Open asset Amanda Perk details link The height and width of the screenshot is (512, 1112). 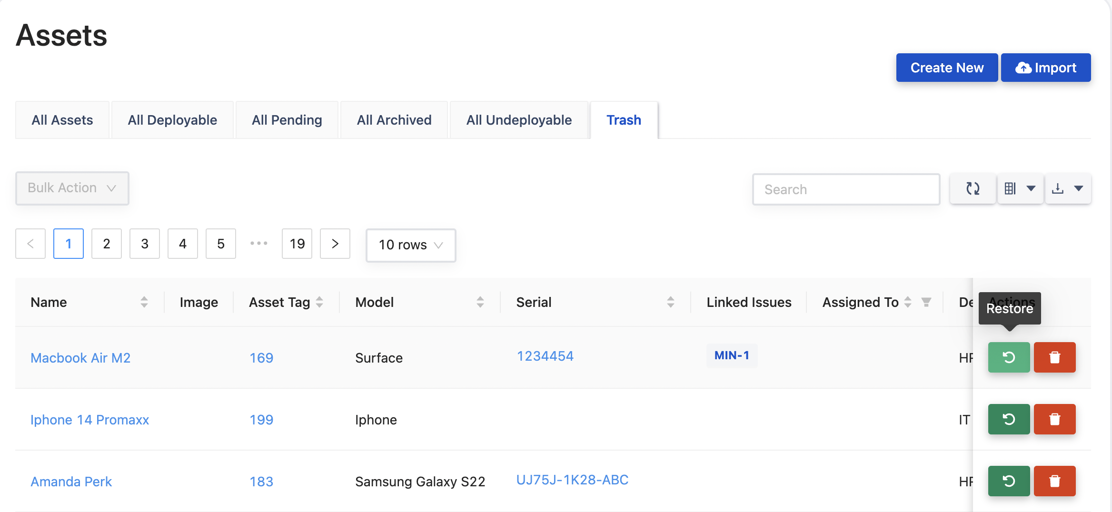click(x=71, y=481)
